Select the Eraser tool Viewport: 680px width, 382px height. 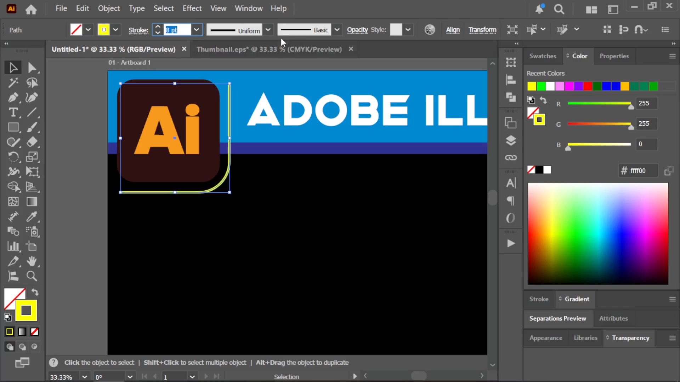(32, 142)
